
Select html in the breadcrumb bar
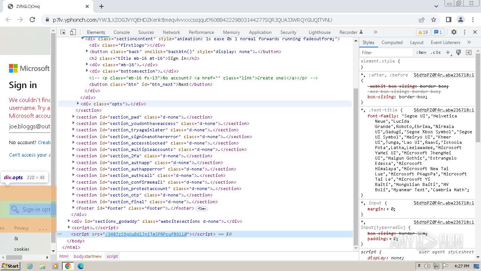point(64,256)
